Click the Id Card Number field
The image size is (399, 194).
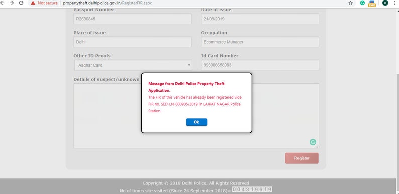click(x=260, y=65)
